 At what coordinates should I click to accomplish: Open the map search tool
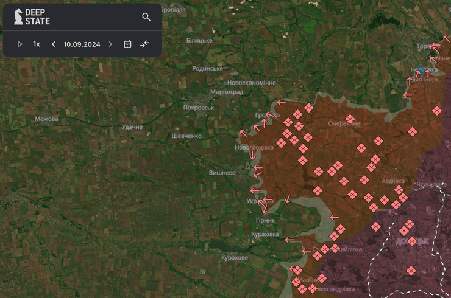coord(146,17)
